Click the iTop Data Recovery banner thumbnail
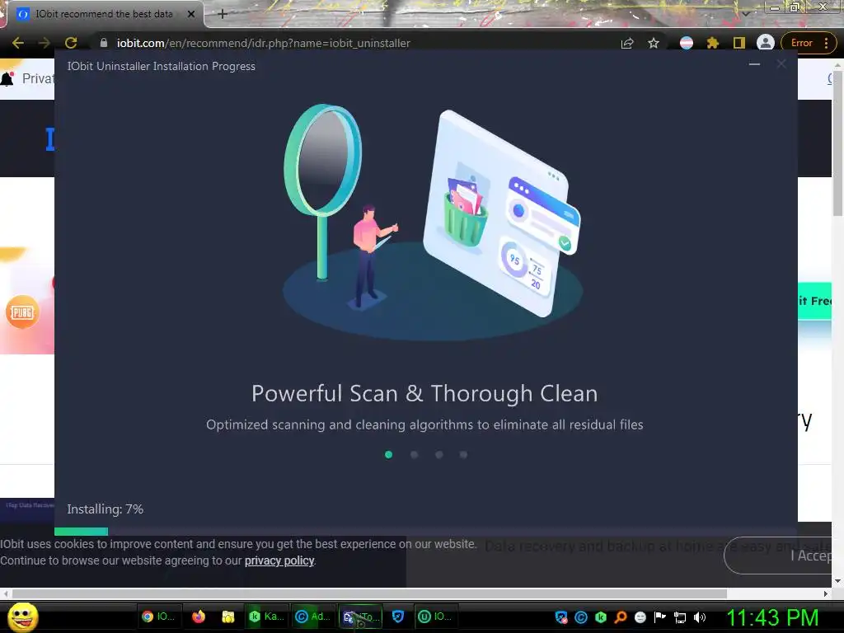 pos(27,509)
